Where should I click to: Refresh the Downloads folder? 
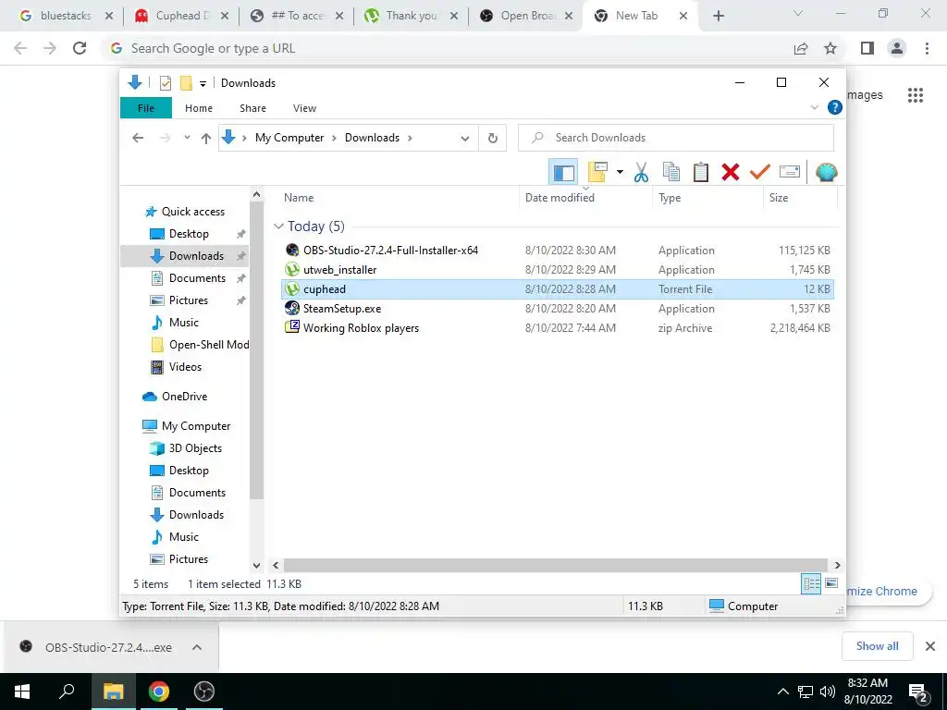click(493, 139)
